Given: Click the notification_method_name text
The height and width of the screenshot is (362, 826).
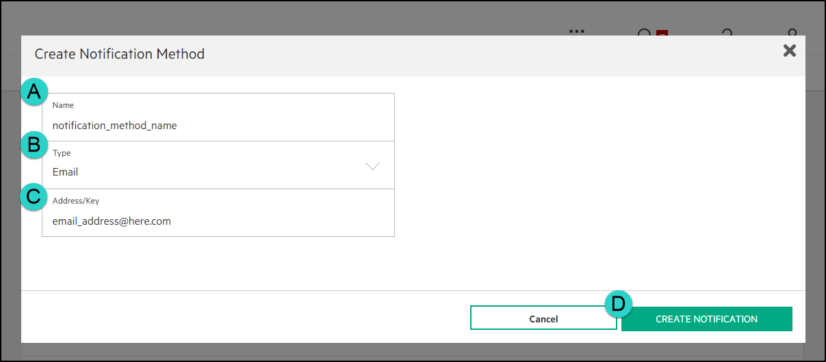Looking at the screenshot, I should (114, 126).
